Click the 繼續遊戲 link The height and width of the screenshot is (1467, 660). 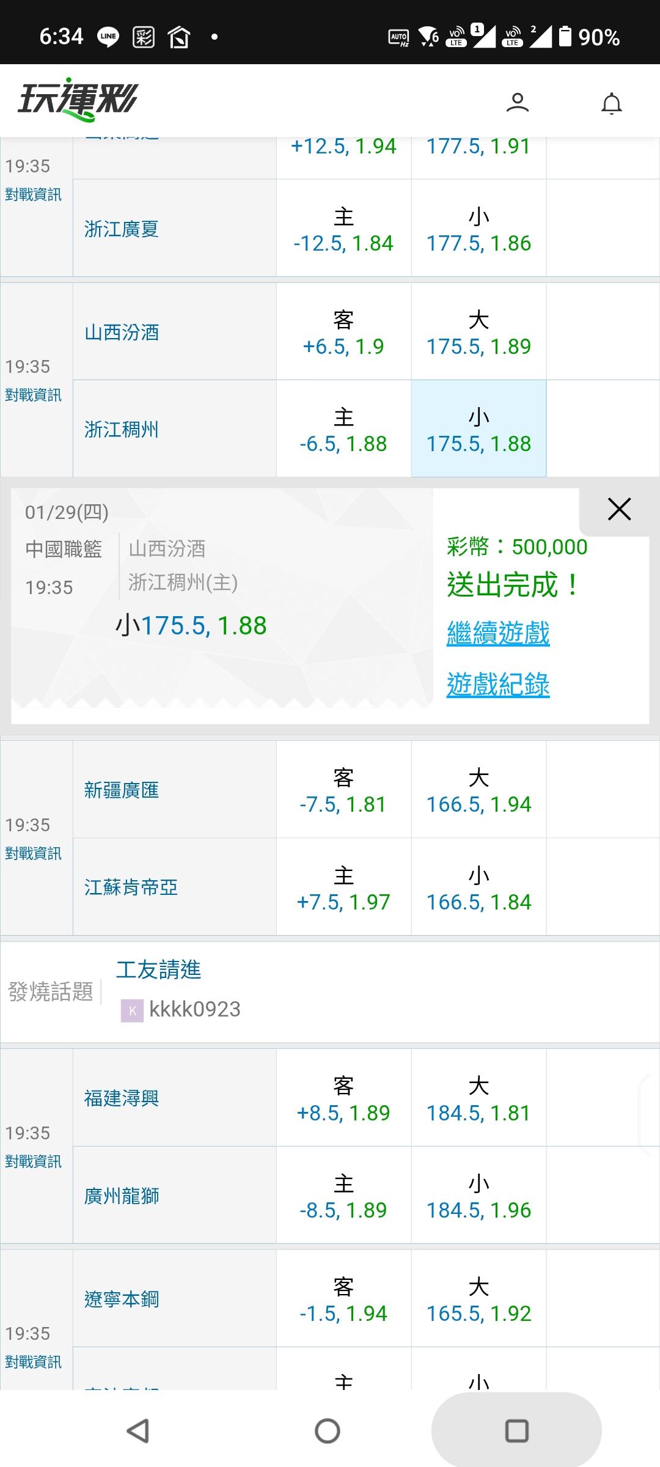point(498,633)
